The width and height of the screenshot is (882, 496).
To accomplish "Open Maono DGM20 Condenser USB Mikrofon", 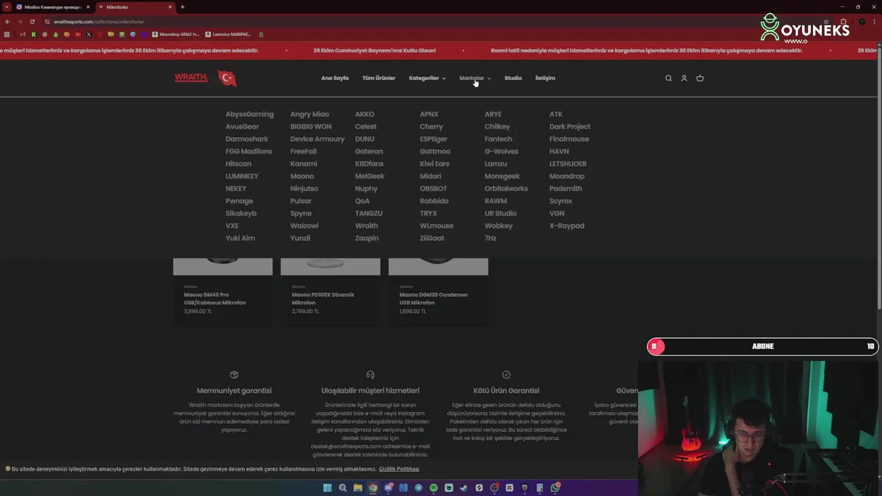I will tap(433, 298).
